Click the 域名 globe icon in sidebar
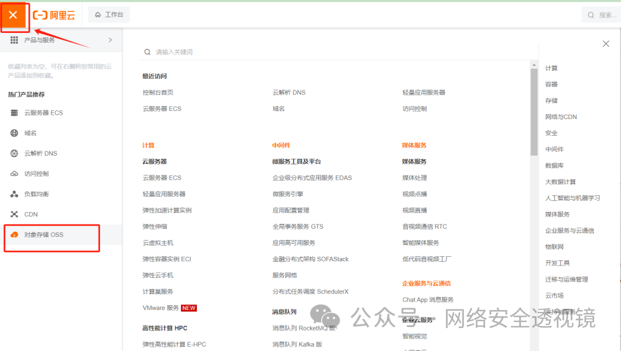 (14, 133)
